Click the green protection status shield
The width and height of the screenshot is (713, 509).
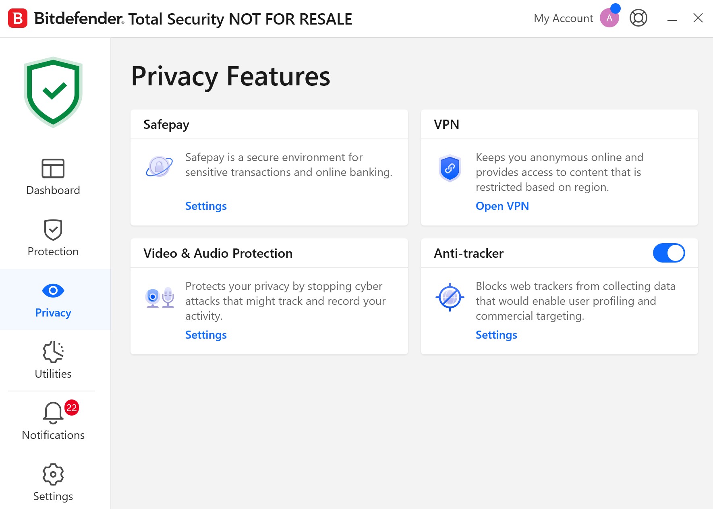(53, 92)
